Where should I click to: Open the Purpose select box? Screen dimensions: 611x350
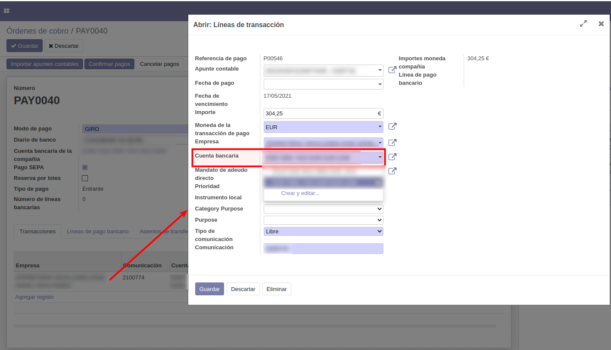point(323,220)
